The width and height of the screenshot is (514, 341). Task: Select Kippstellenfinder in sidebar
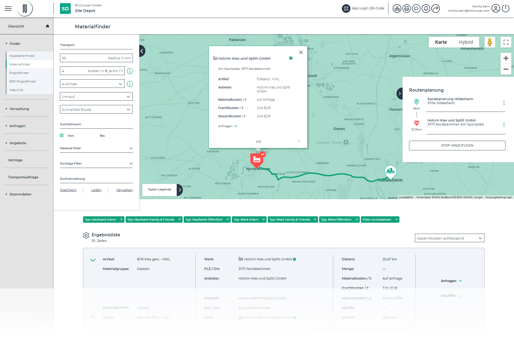[x=22, y=56]
